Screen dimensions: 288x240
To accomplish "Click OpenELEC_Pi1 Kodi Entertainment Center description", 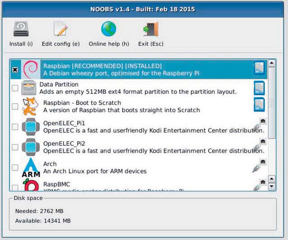I will (x=154, y=130).
